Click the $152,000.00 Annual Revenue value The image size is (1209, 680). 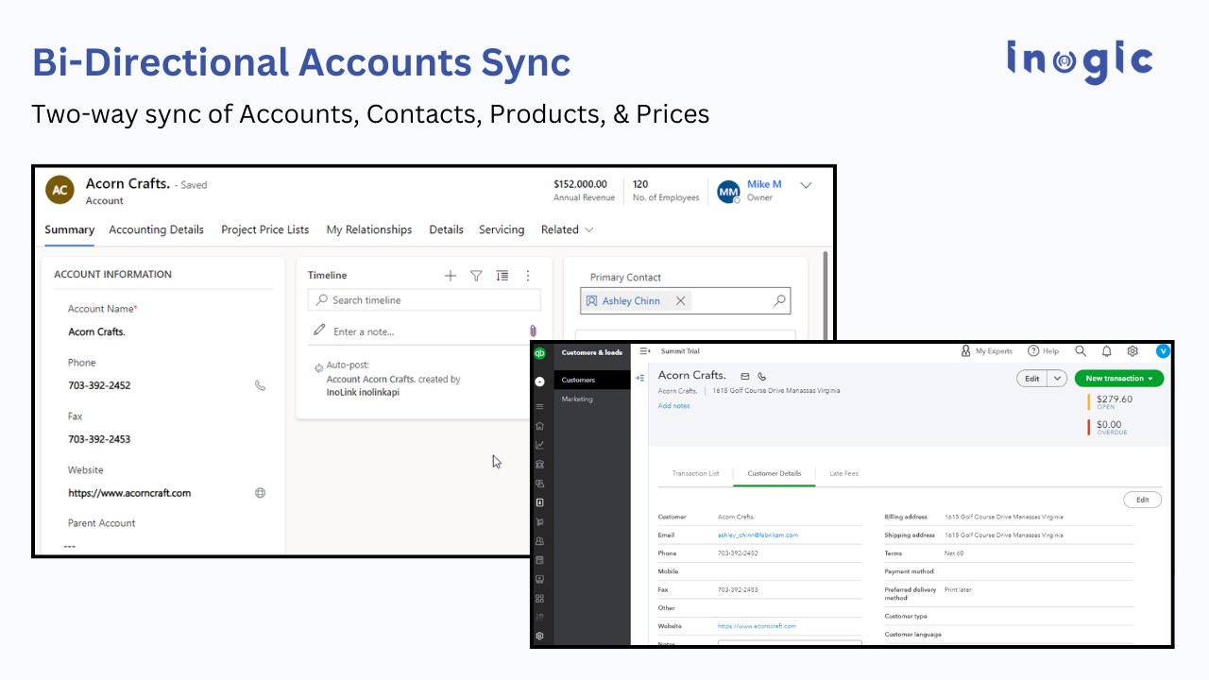580,184
